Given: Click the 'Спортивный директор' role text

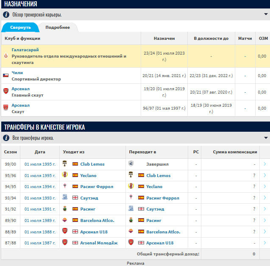Looking at the screenshot, I should coord(36,79).
